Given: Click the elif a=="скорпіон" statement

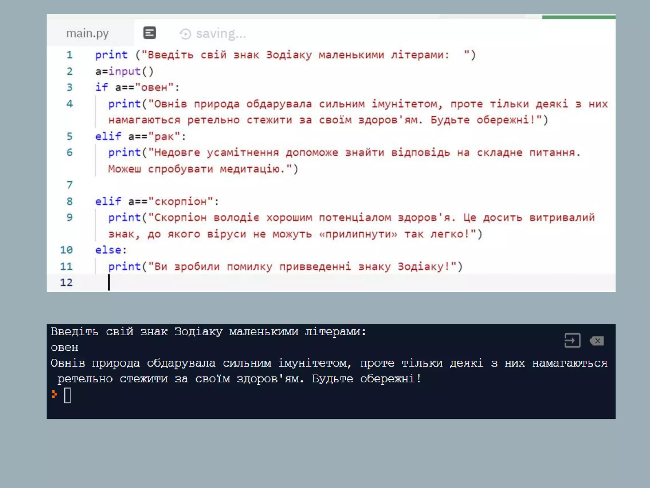Looking at the screenshot, I should pyautogui.click(x=157, y=201).
